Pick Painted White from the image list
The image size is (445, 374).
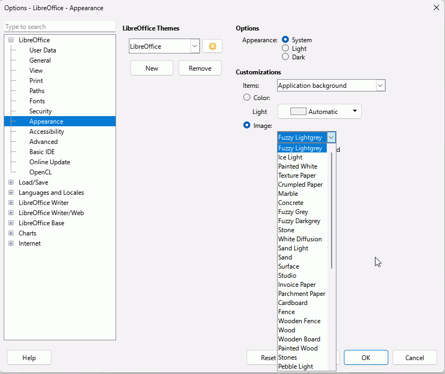302,166
